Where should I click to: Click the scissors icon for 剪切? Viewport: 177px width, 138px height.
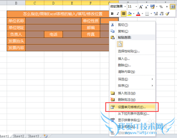pyautogui.click(x=113, y=25)
